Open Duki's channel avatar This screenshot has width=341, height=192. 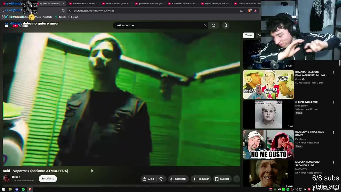click(6, 178)
